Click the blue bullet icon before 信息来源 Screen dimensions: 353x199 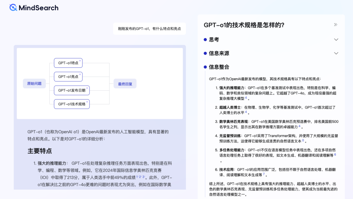(206, 53)
